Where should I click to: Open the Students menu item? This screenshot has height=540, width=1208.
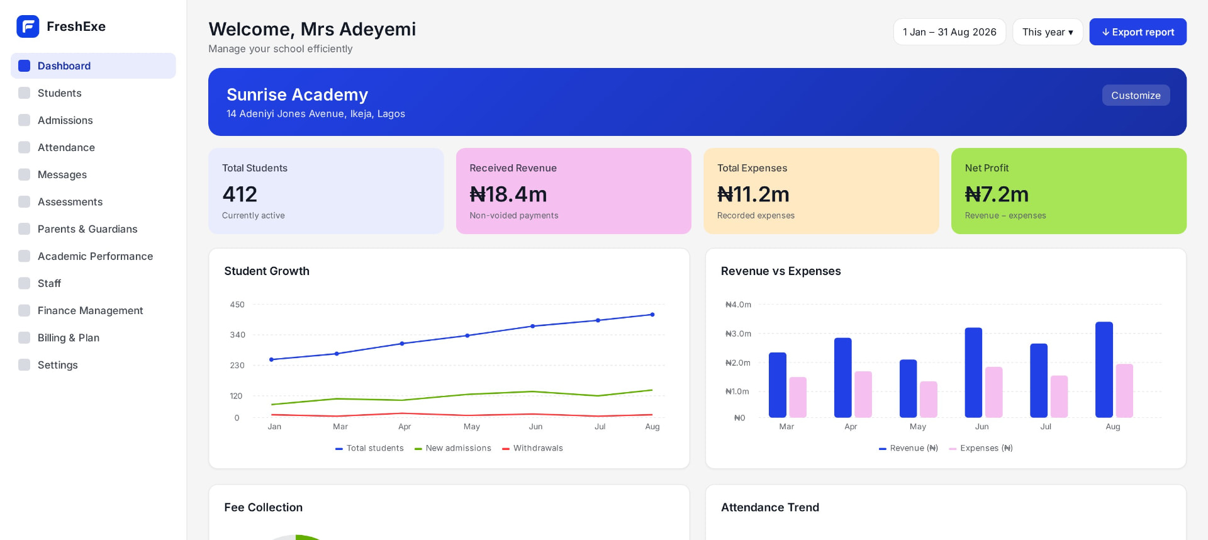pos(93,93)
